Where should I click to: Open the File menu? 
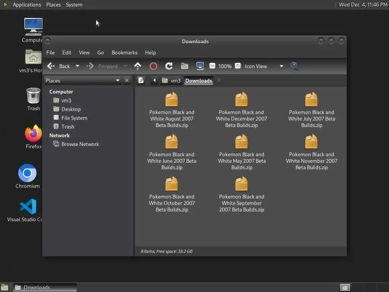[51, 52]
